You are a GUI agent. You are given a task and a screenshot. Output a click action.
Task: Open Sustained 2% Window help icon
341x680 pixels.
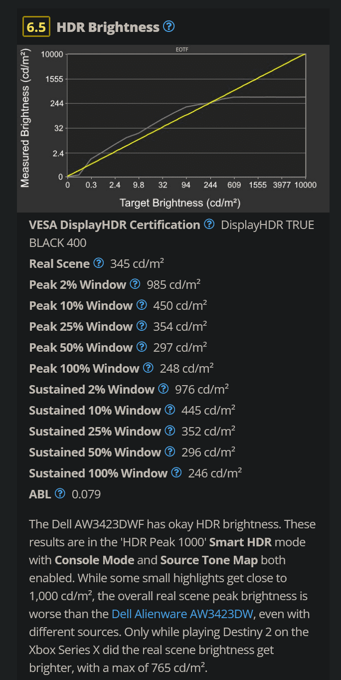point(164,389)
